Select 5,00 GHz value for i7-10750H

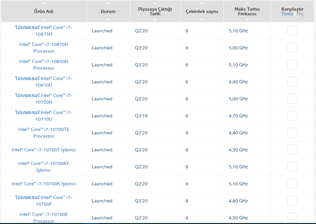click(238, 99)
